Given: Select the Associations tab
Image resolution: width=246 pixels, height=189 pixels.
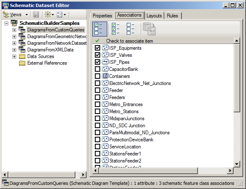Looking at the screenshot, I should [130, 15].
